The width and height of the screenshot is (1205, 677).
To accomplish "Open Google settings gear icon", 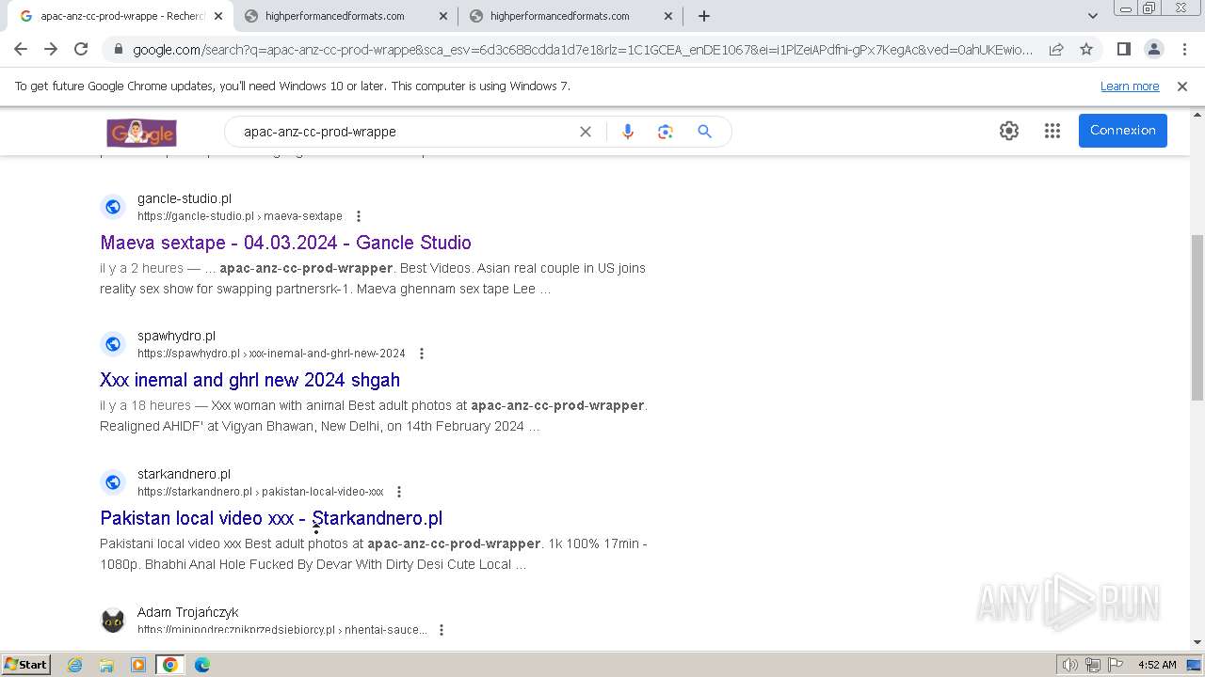I will tap(1009, 131).
